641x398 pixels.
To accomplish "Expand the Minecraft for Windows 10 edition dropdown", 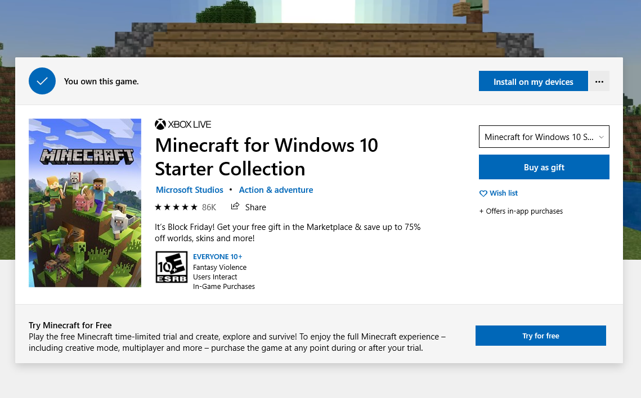I will (x=544, y=137).
